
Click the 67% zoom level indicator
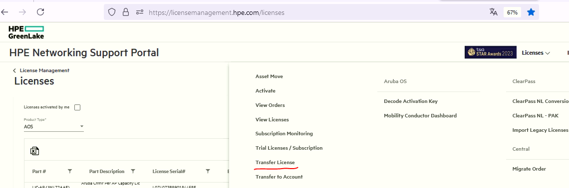pyautogui.click(x=513, y=12)
